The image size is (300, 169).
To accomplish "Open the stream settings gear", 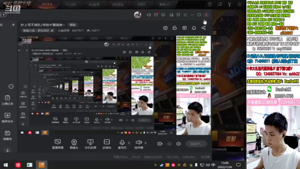I will click(178, 144).
